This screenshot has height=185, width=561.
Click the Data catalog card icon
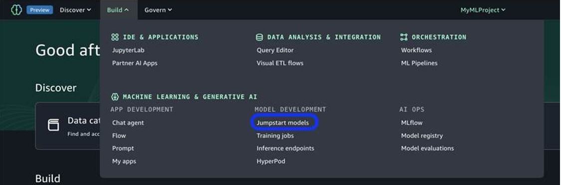click(x=54, y=125)
